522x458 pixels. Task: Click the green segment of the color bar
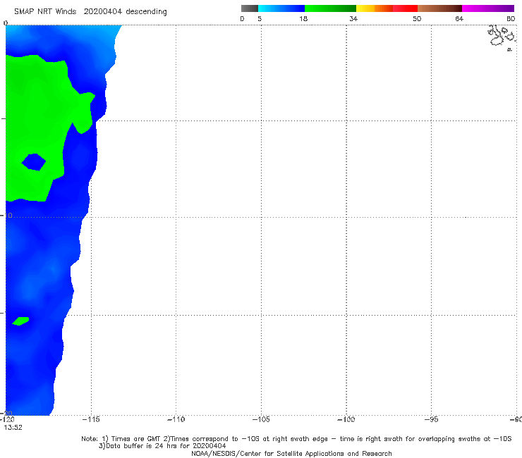(x=330, y=8)
